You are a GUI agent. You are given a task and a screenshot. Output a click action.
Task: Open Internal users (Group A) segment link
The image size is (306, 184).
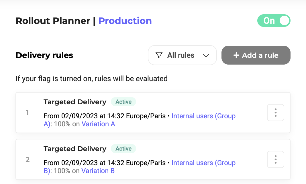point(203,116)
